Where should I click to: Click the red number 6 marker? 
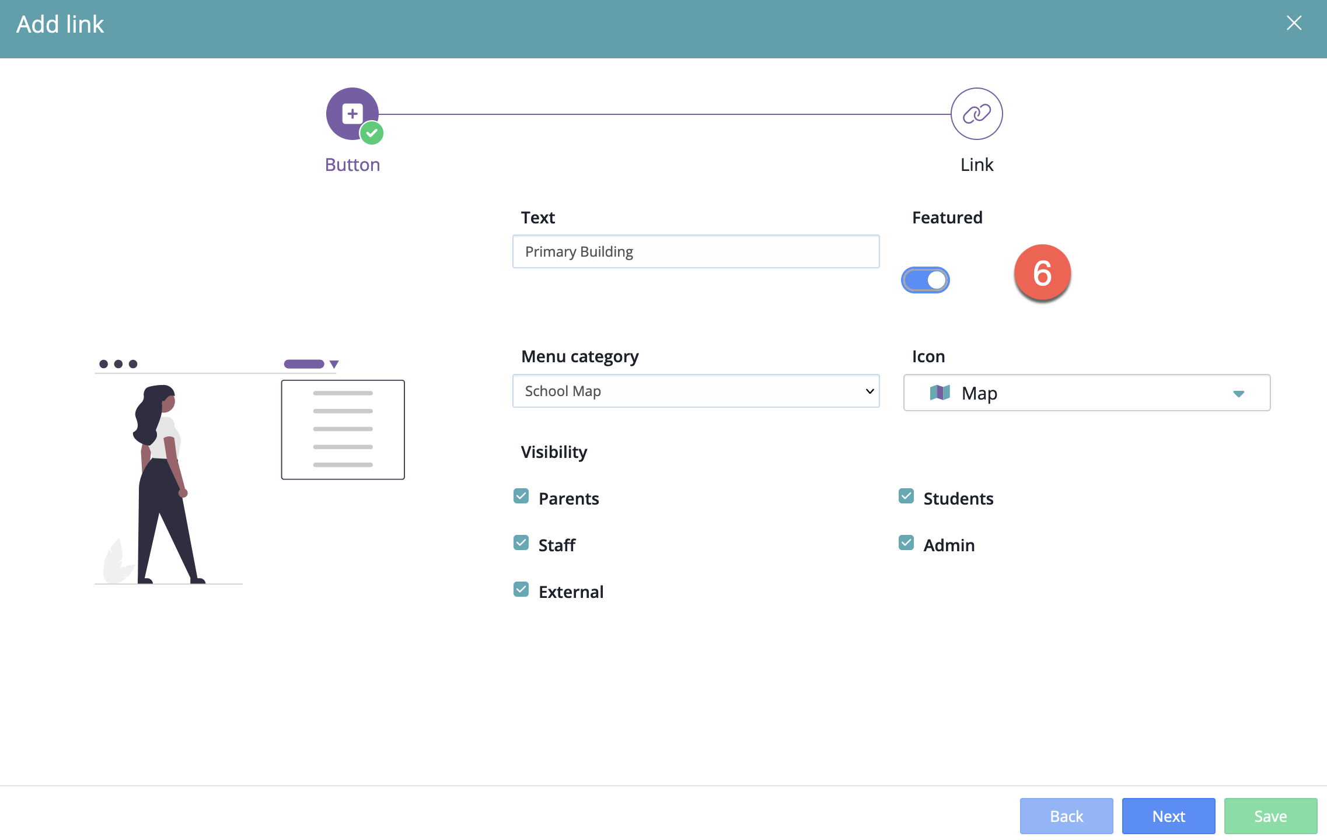click(x=1042, y=273)
